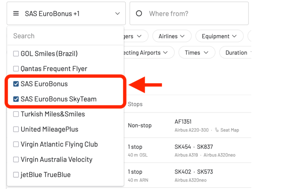This screenshot has width=296, height=189.
Task: Check the United MileagePlus option
Action: pos(16,129)
